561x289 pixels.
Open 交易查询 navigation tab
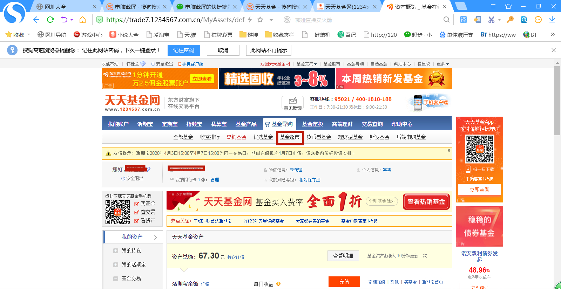(x=372, y=124)
